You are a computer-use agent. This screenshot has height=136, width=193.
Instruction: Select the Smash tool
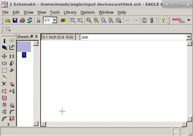pyautogui.click(x=4, y=112)
